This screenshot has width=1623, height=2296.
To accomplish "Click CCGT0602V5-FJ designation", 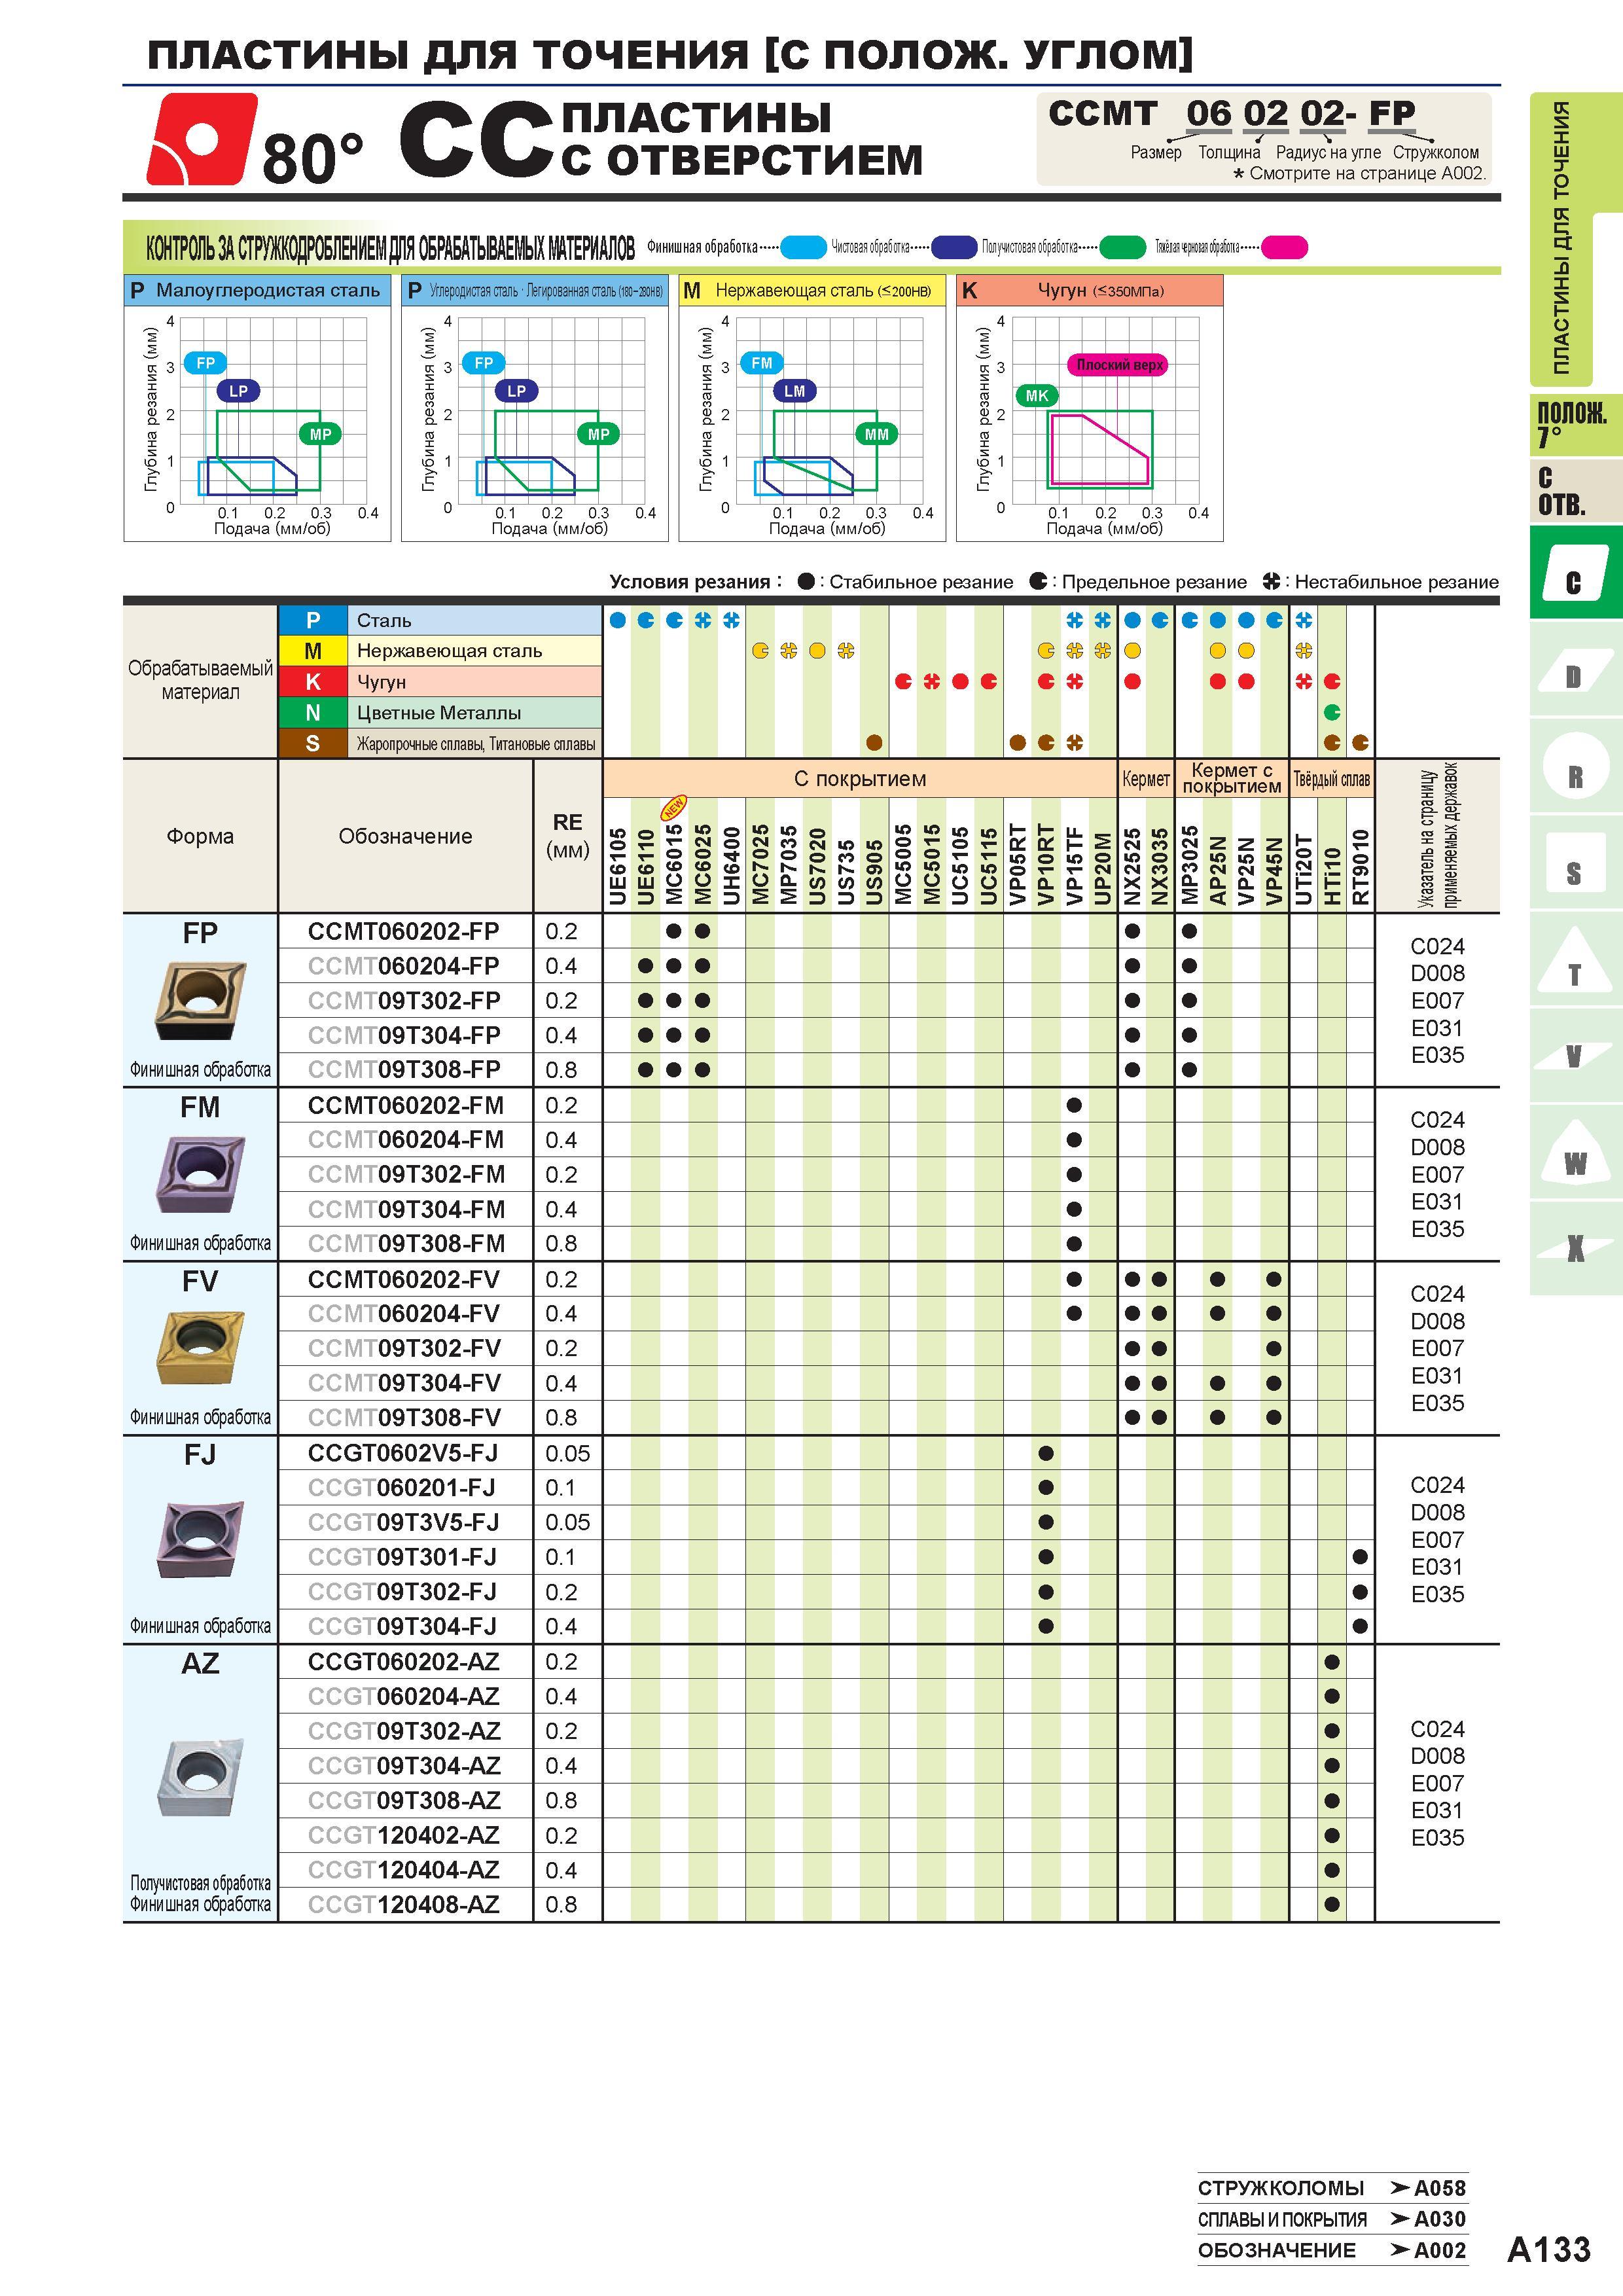I will click(x=403, y=1453).
